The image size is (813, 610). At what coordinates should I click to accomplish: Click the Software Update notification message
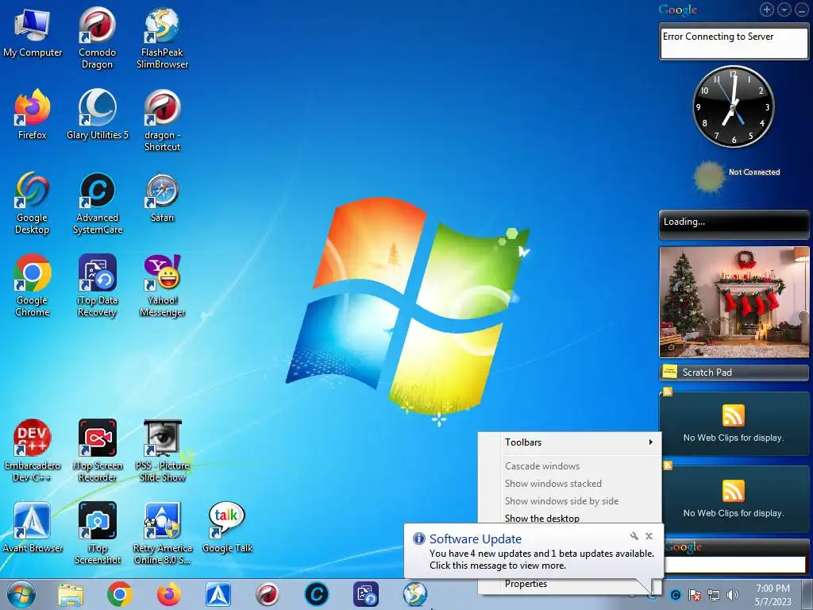coord(541,559)
